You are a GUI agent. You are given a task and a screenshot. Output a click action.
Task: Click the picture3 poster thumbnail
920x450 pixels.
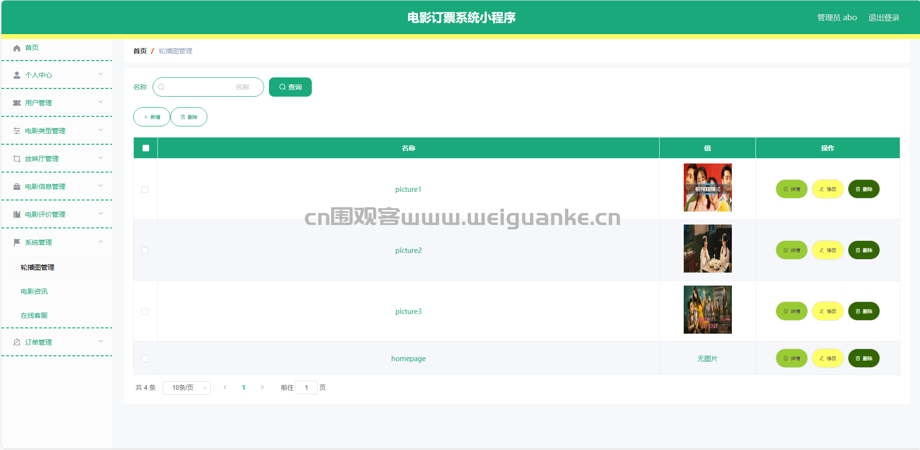tap(707, 310)
